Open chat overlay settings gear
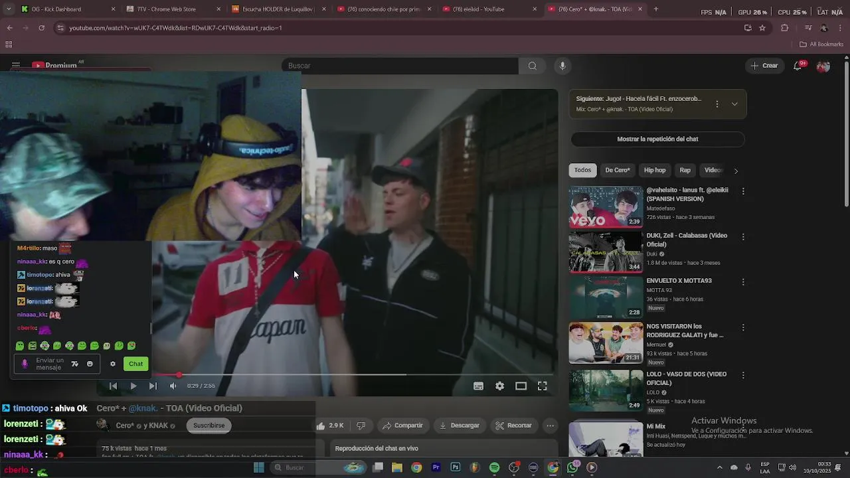850x478 pixels. tap(113, 364)
